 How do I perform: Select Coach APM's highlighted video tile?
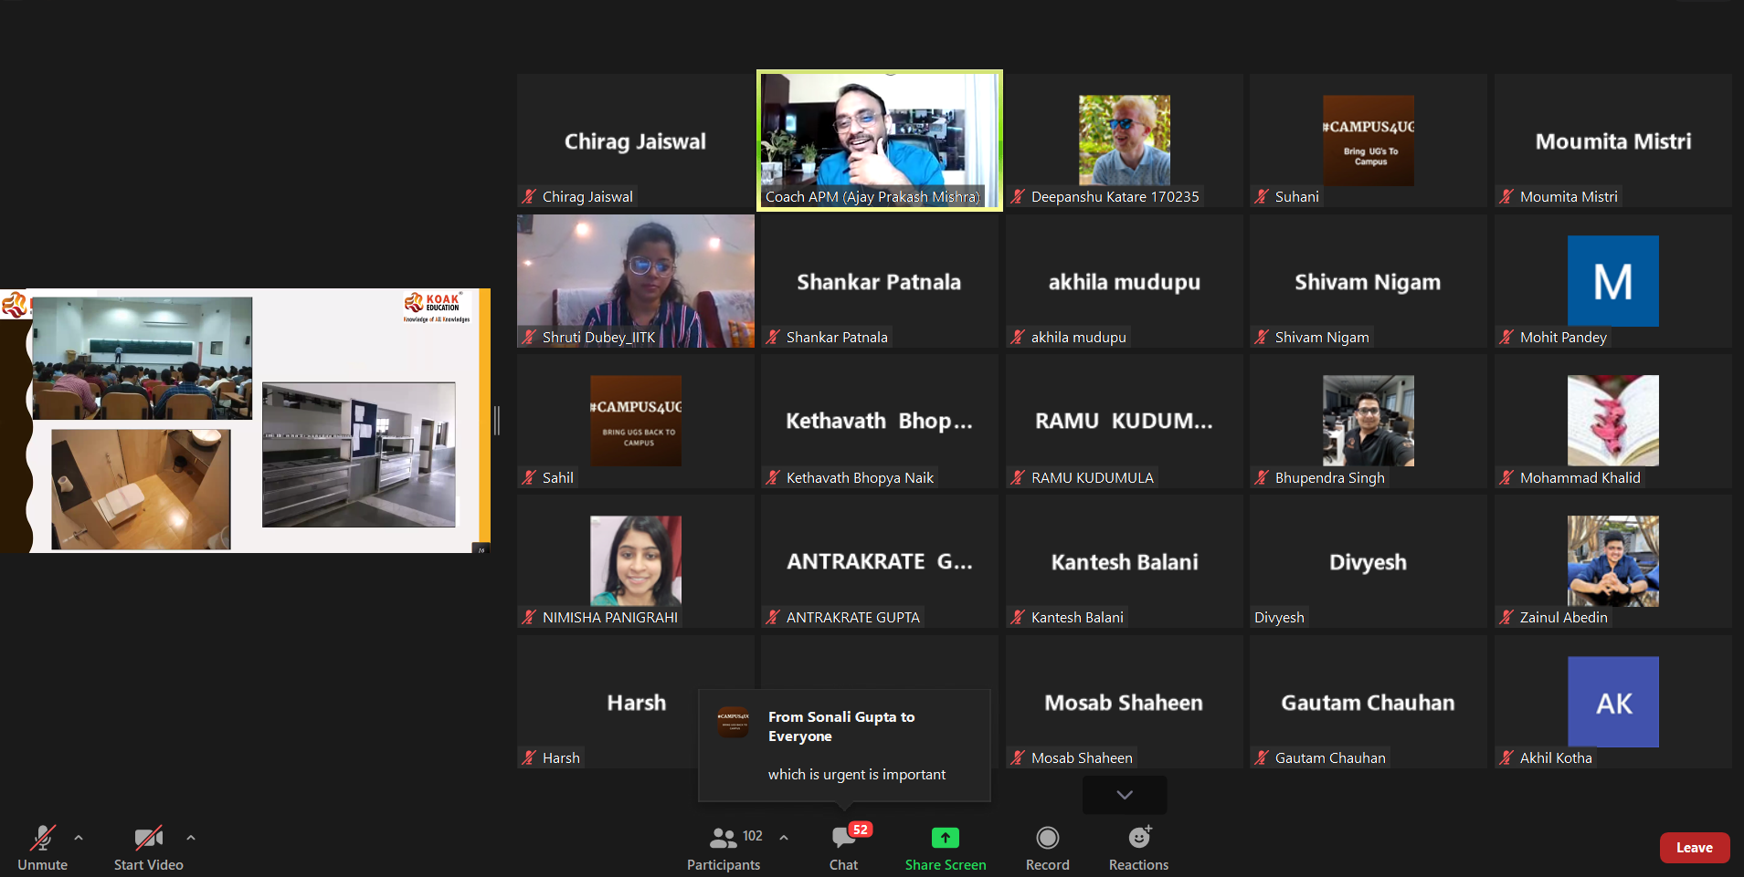click(x=879, y=140)
